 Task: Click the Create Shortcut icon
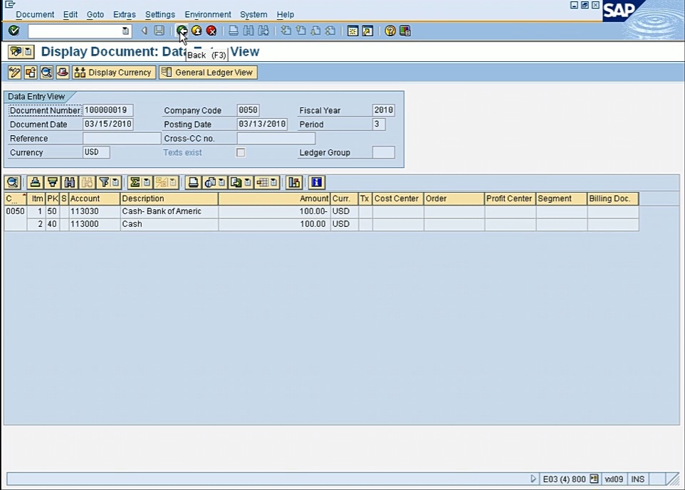367,31
